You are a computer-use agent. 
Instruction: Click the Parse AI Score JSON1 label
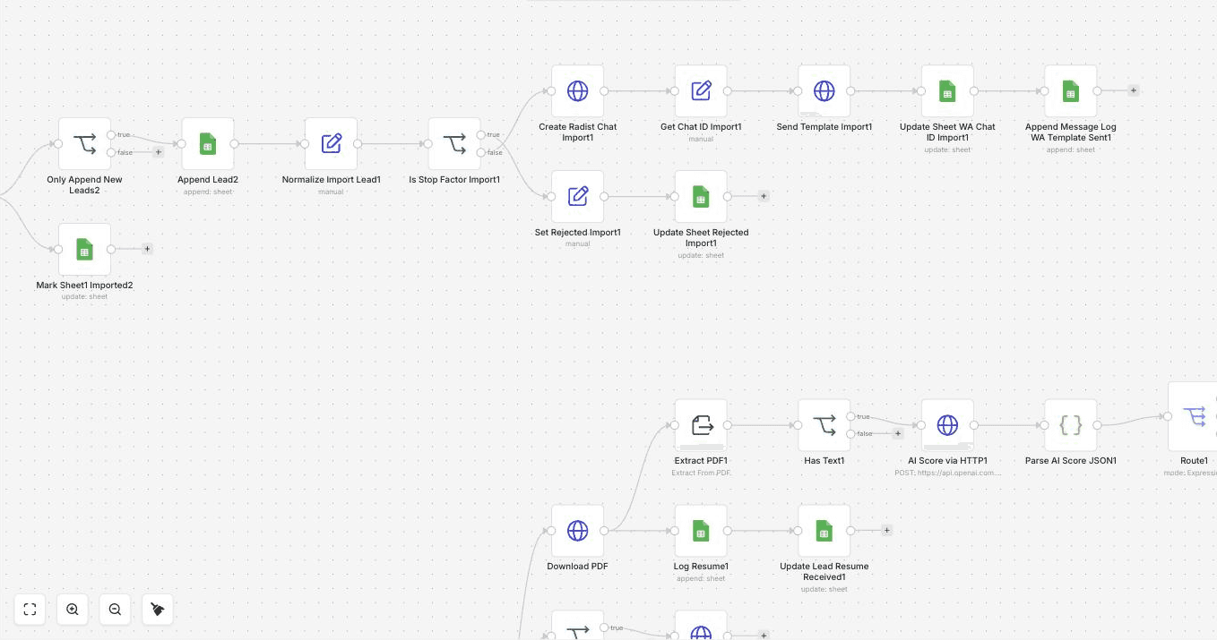(x=1071, y=461)
